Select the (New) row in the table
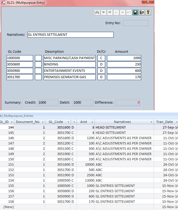Viewport: 178px width, 211px height. tap(8, 207)
